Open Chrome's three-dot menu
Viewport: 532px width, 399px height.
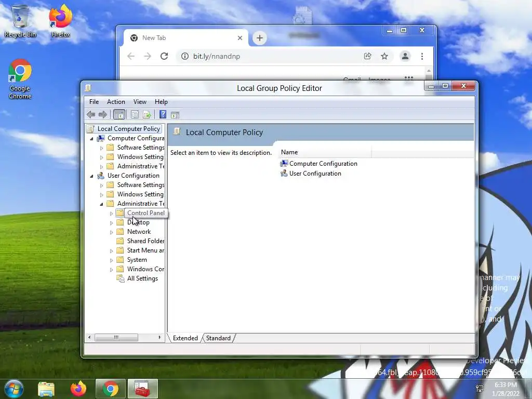tap(422, 56)
